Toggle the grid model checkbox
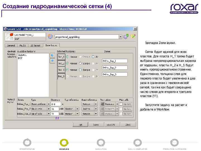The height and width of the screenshot is (151, 201). [x=8, y=35]
